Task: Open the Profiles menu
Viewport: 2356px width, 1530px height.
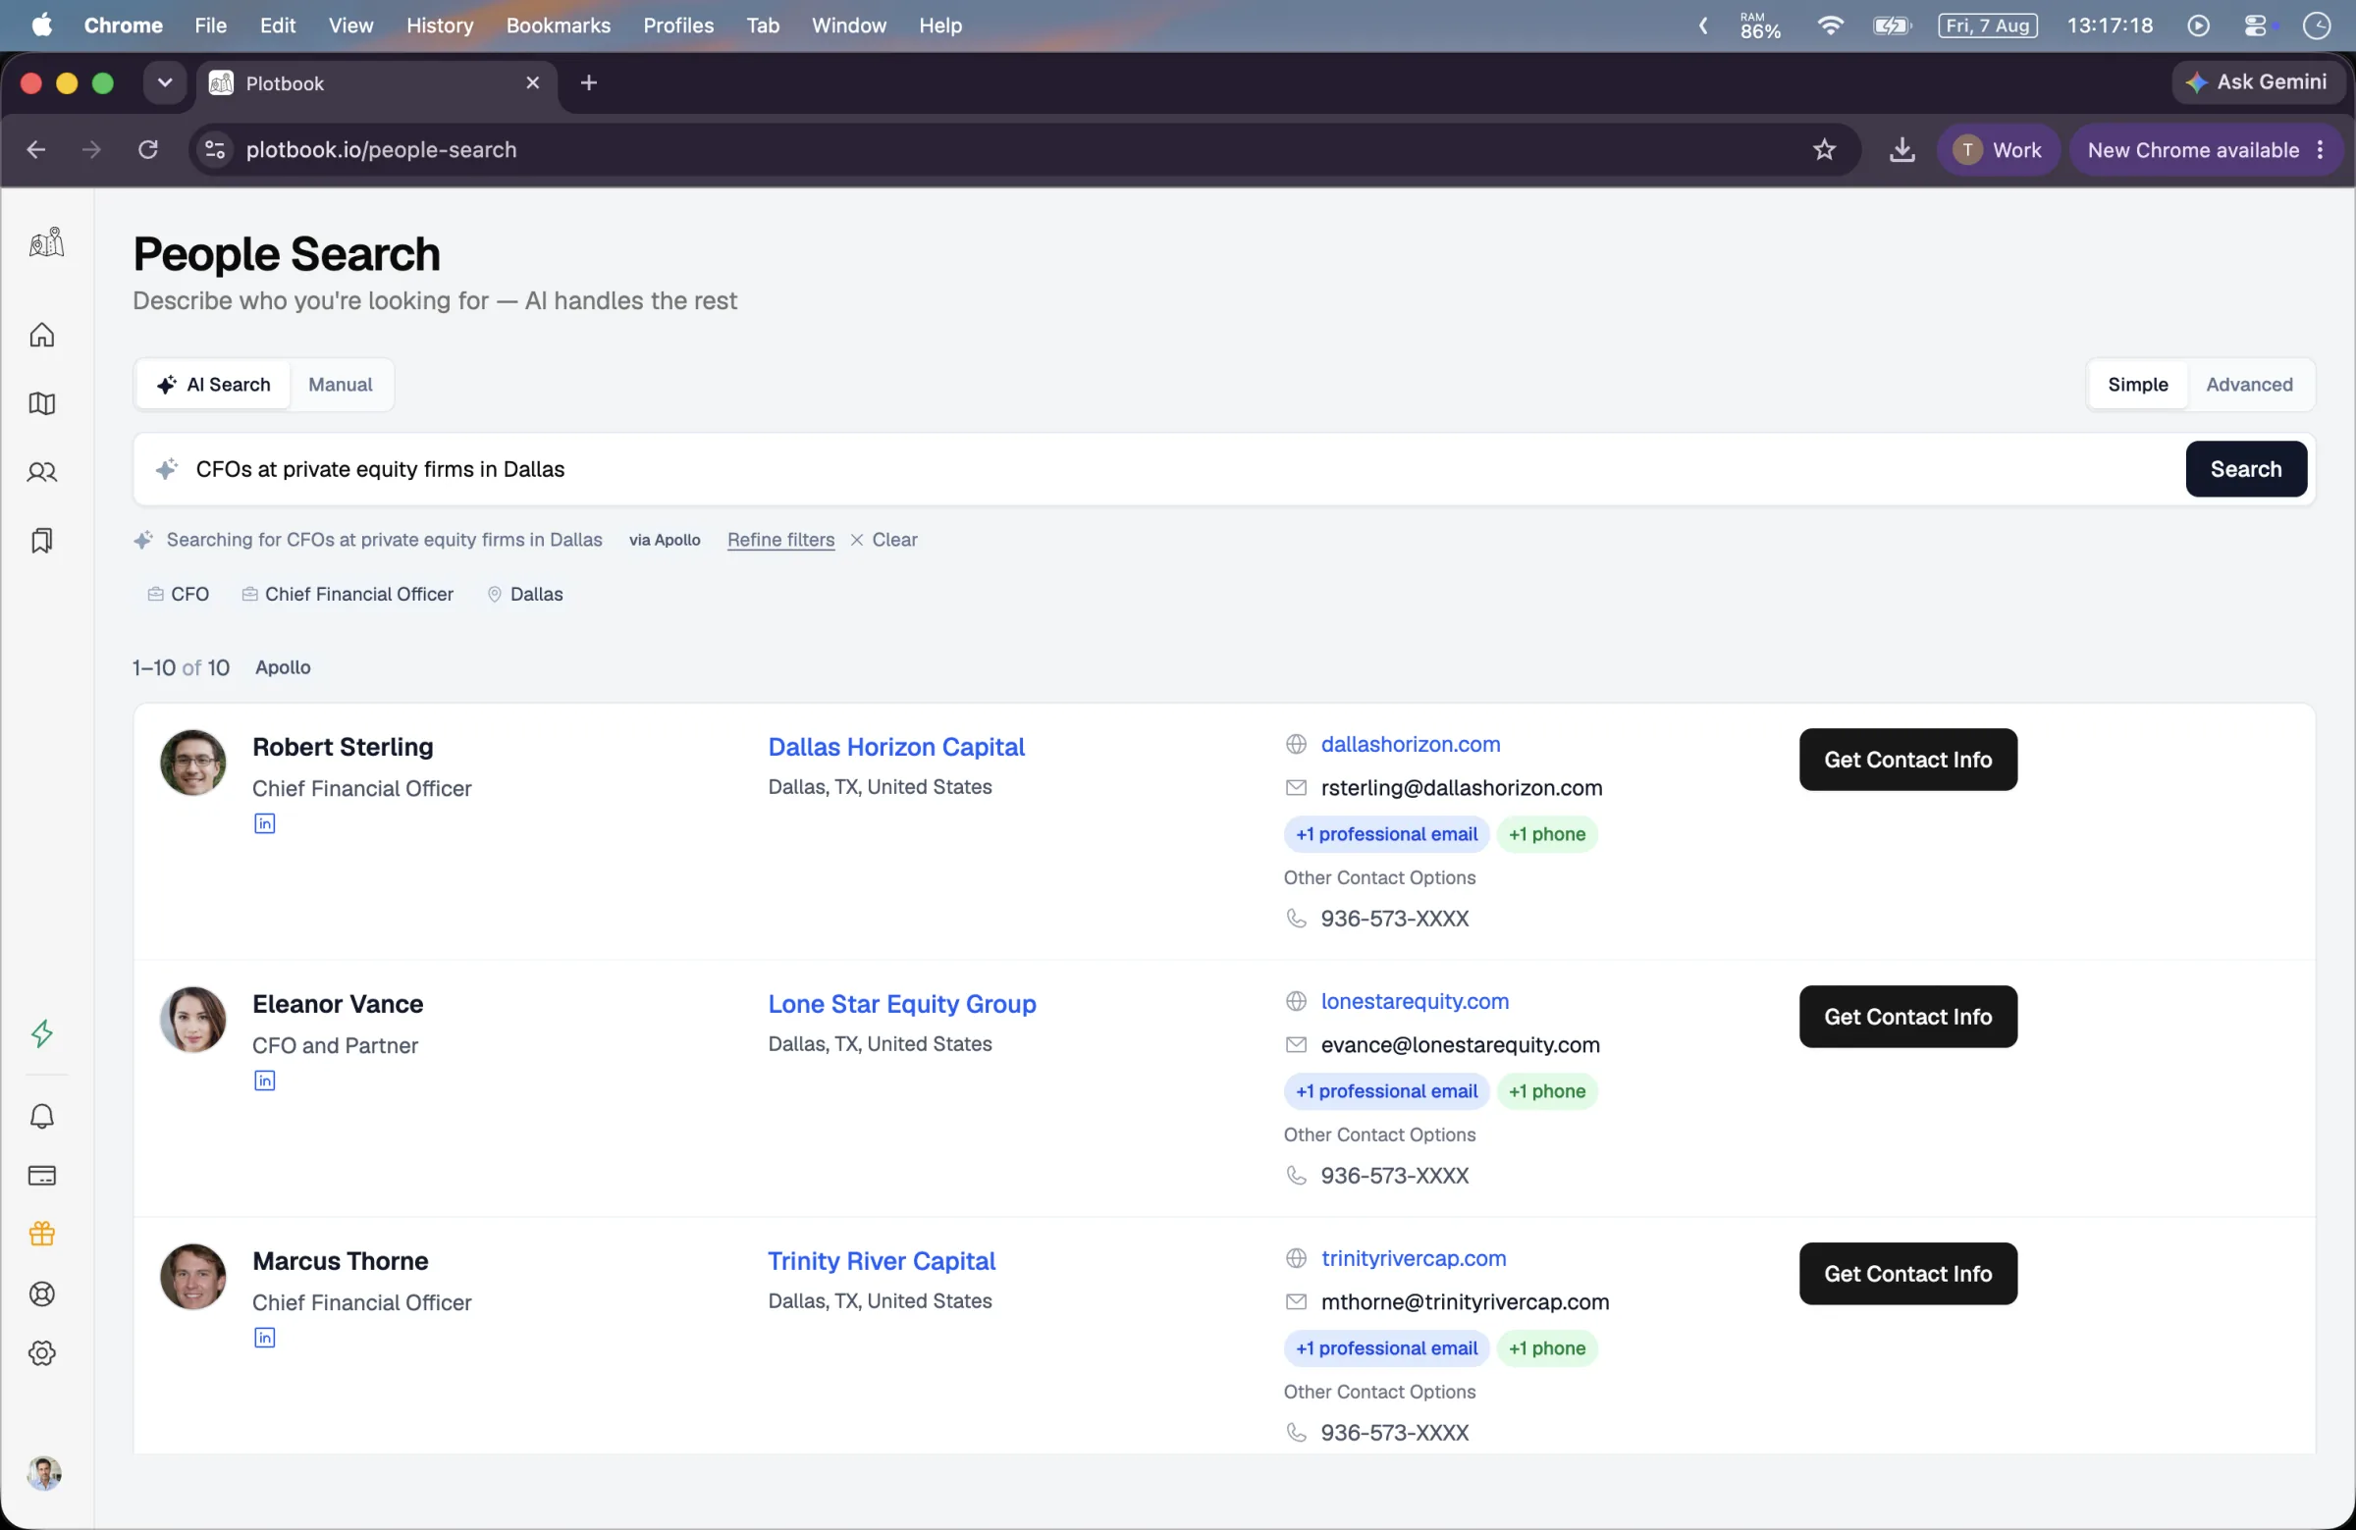Action: tap(678, 26)
